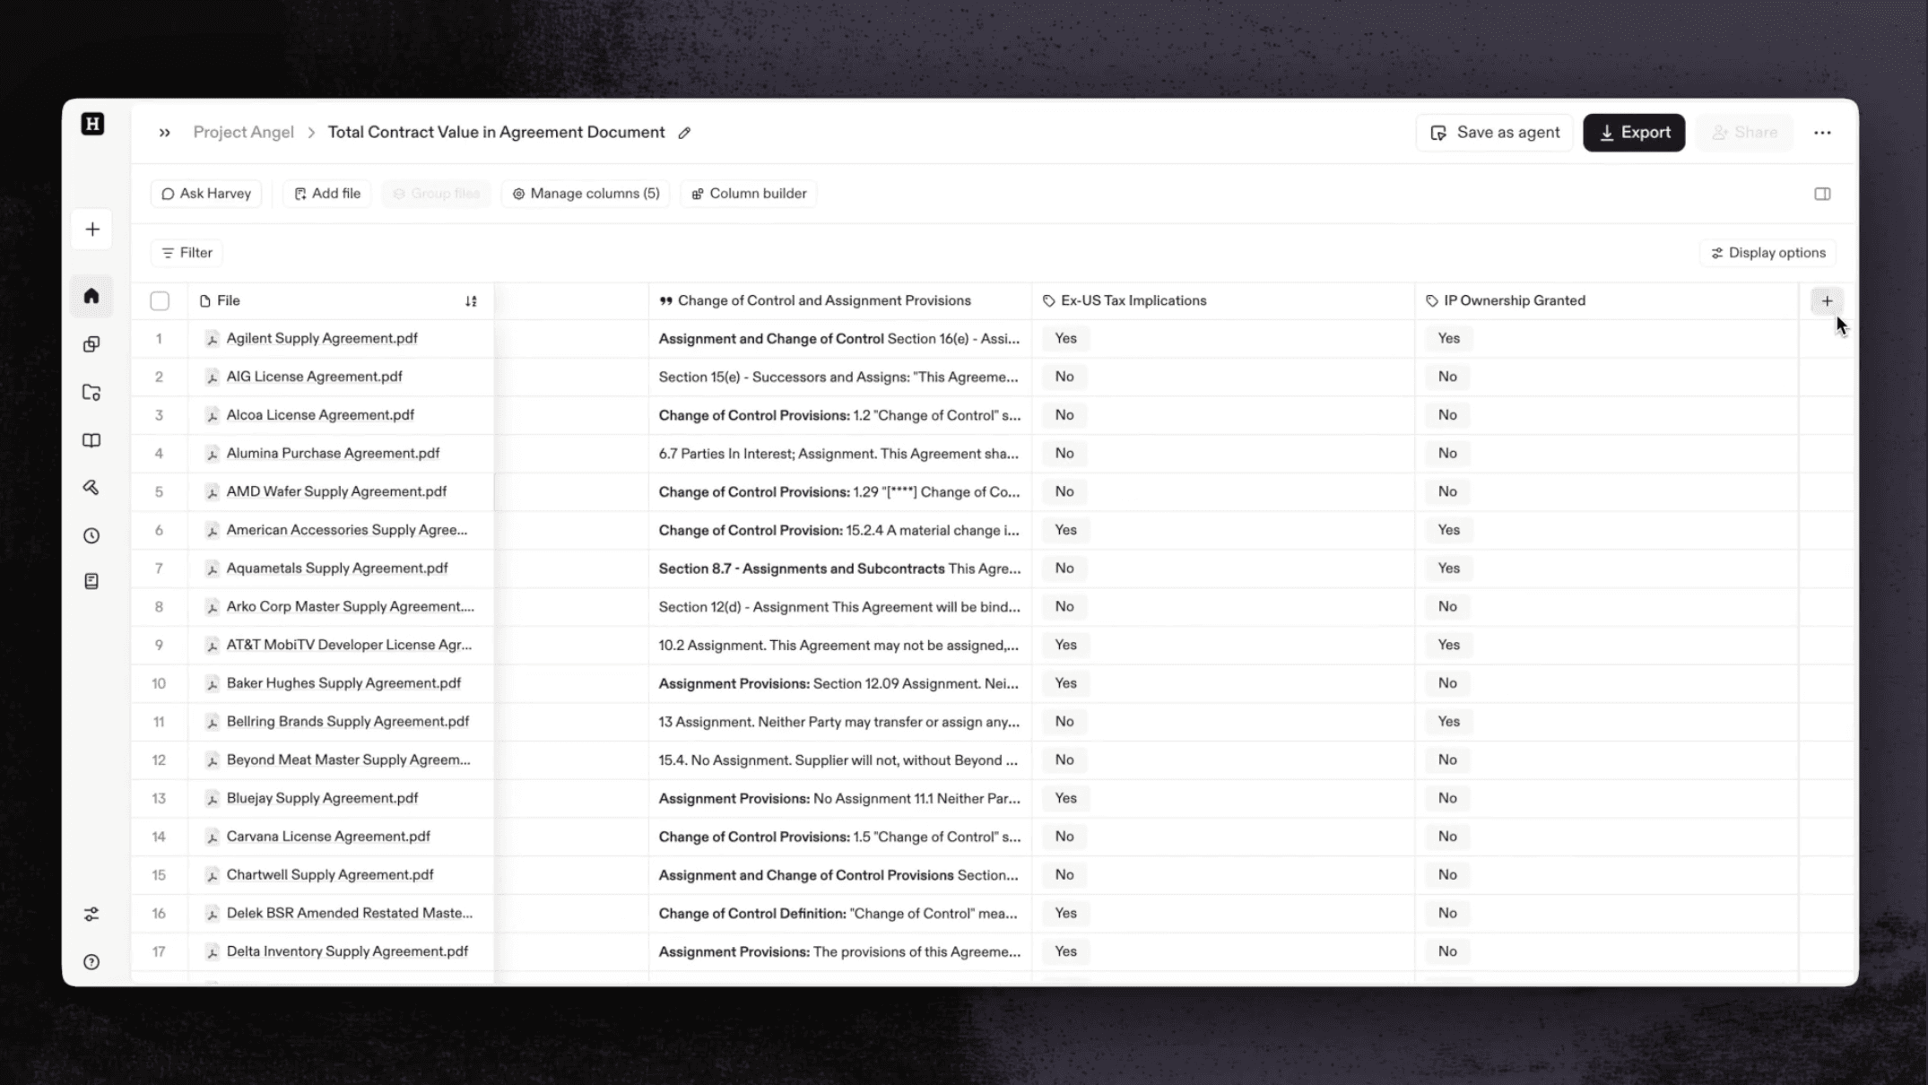
Task: Open the document notes sidebar icon
Action: [91, 582]
